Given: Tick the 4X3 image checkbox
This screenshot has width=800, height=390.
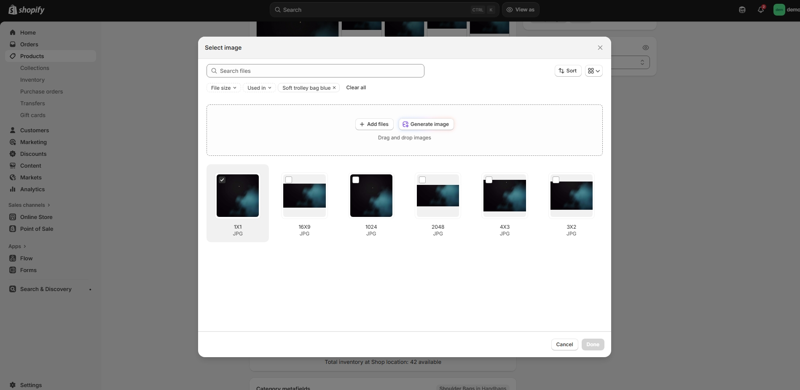Looking at the screenshot, I should click(489, 180).
